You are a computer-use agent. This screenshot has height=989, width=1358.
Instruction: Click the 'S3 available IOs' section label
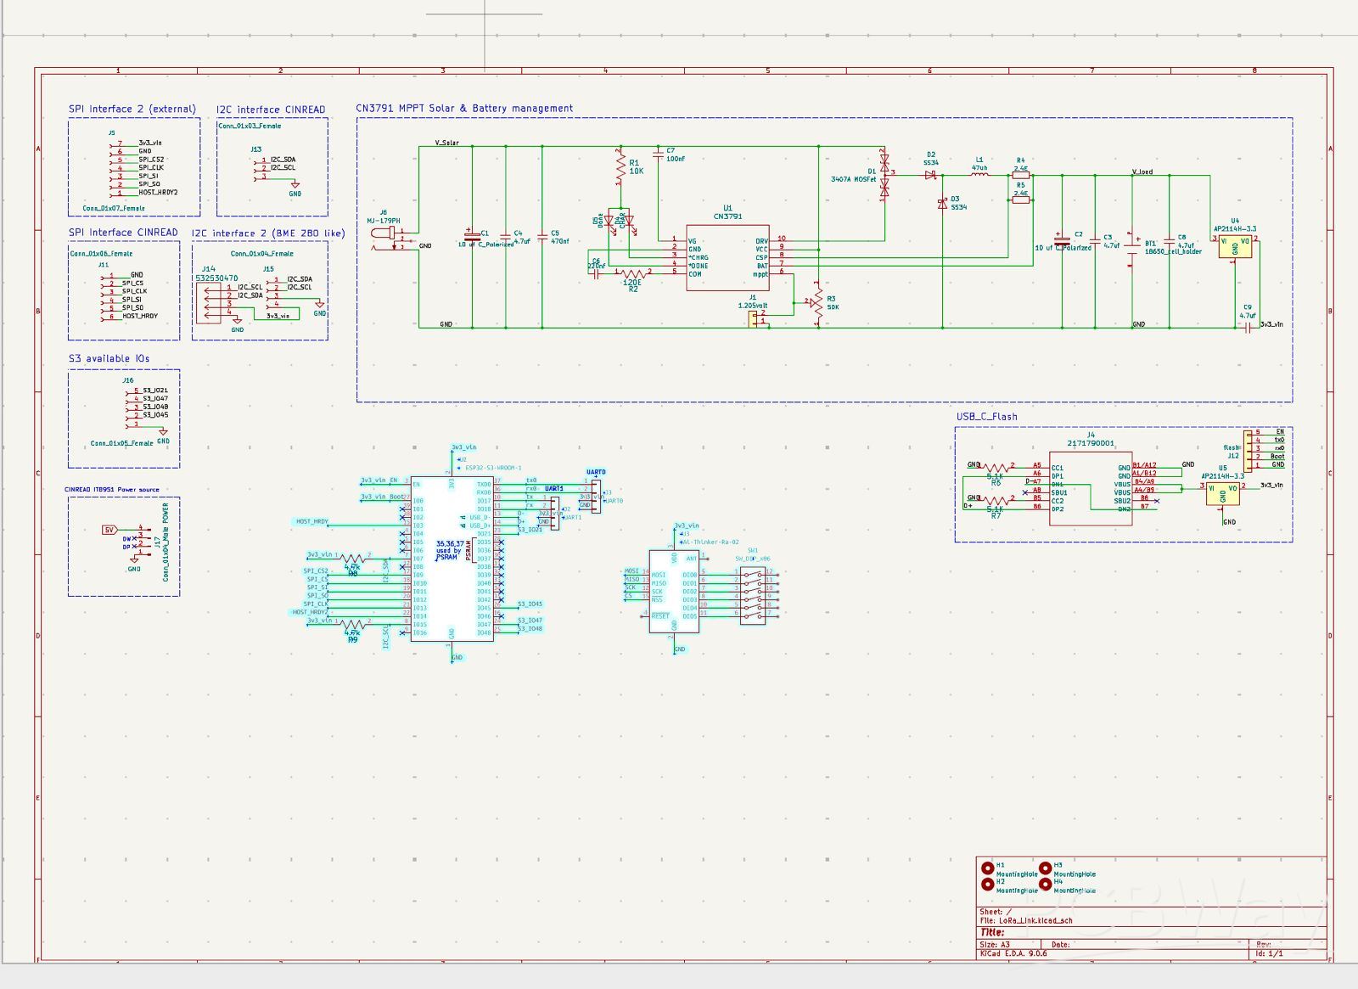109,359
